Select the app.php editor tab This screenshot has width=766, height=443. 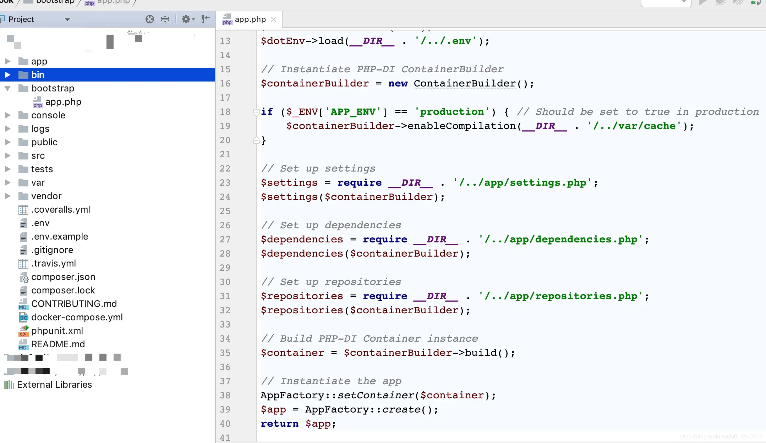pyautogui.click(x=250, y=19)
